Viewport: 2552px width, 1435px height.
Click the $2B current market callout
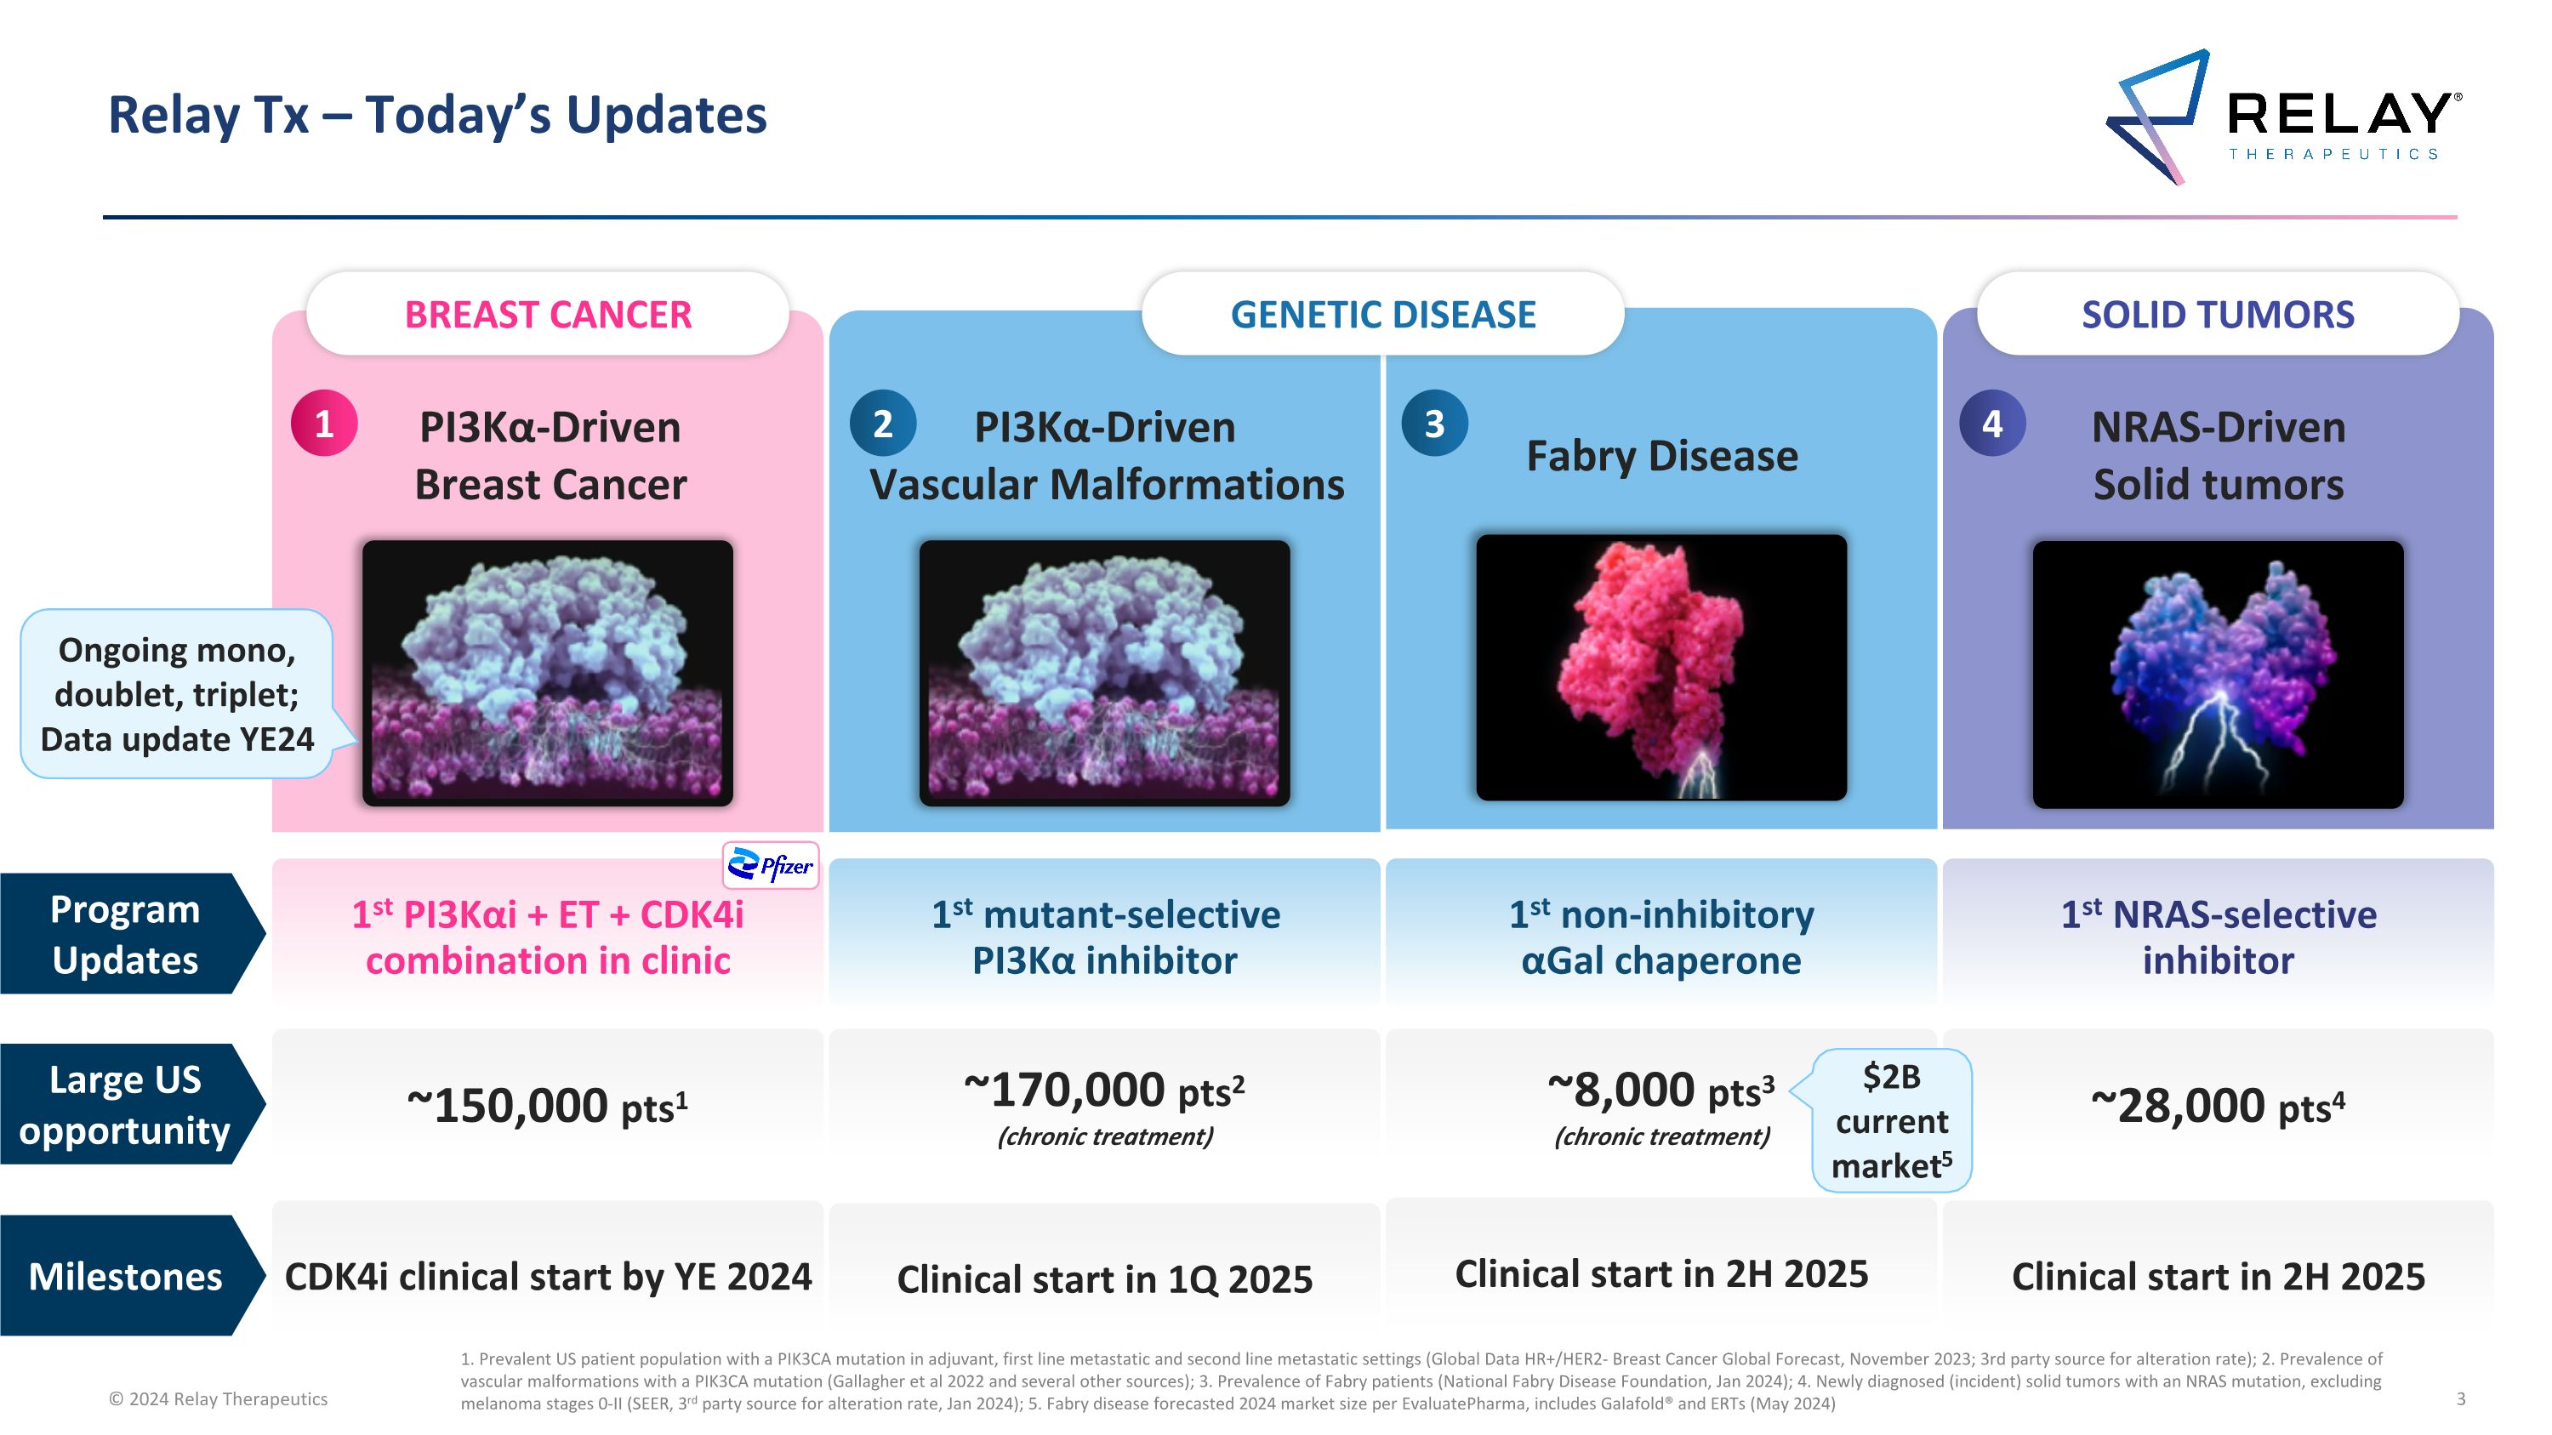(x=1891, y=1120)
